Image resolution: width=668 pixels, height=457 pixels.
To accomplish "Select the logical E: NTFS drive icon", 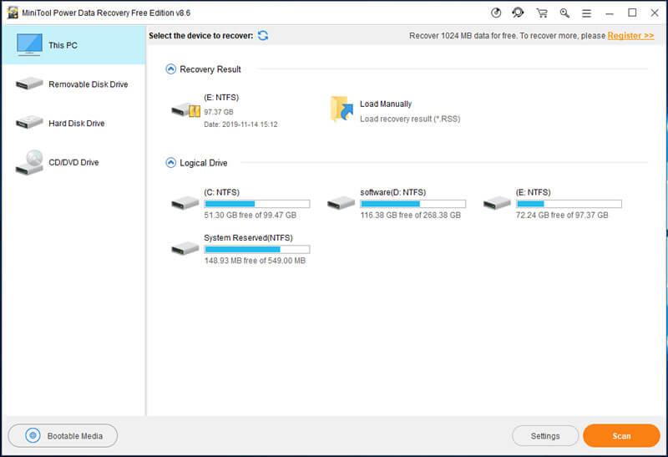I will 497,203.
